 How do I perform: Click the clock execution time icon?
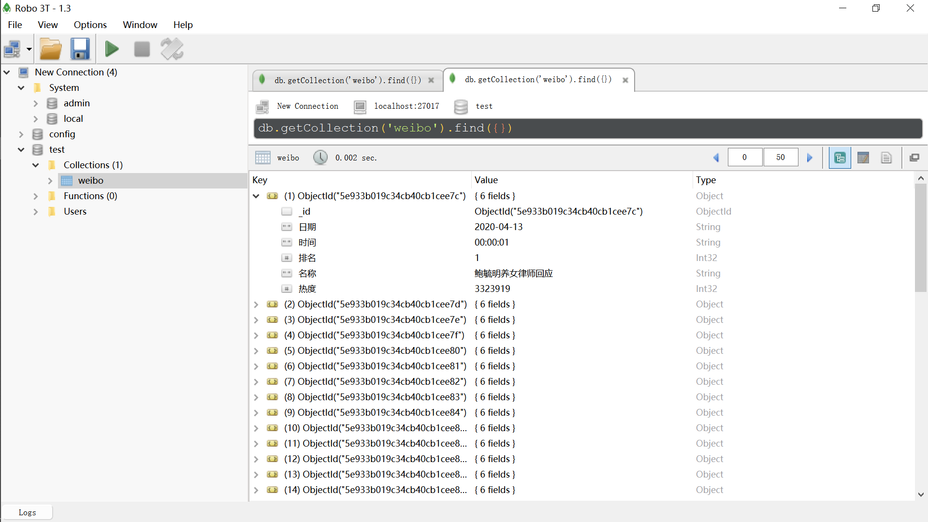320,158
